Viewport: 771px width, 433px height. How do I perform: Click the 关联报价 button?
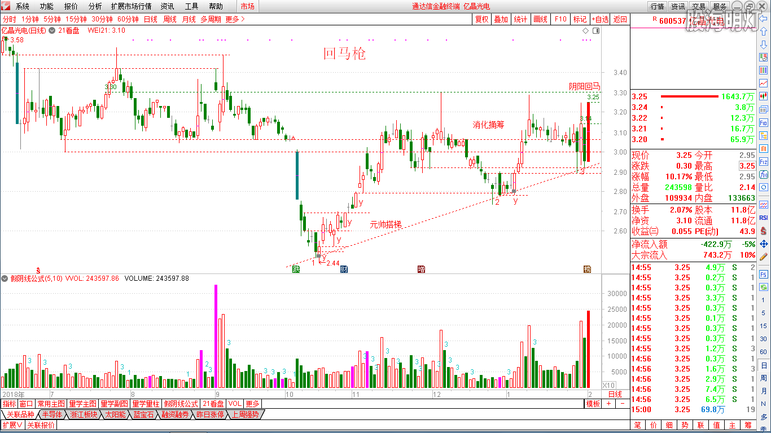41,425
